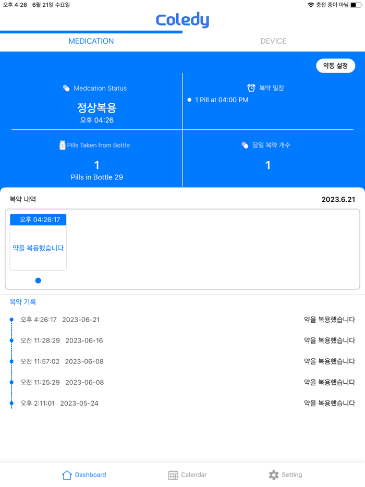Image resolution: width=365 pixels, height=487 pixels.
Task: Select record 오전 11:28:29 2023-06-16
Action: click(182, 340)
